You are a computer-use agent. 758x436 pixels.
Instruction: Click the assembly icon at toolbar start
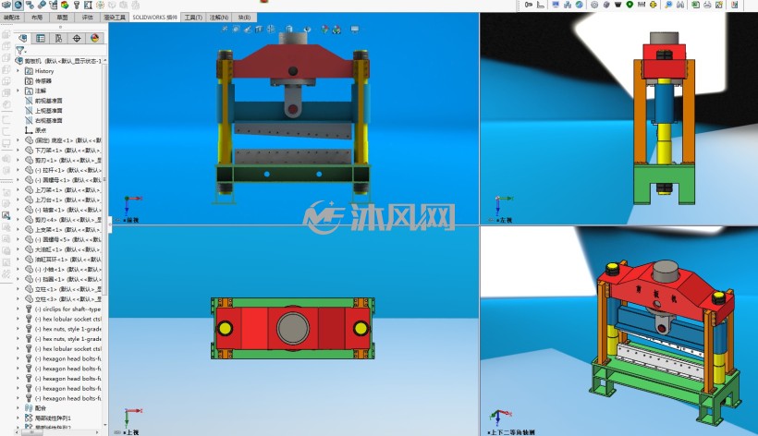pos(6,5)
